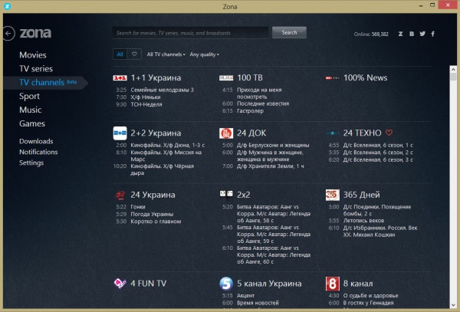Open the Twitter icon in header
Screen dimensions: 460x312
click(x=422, y=34)
